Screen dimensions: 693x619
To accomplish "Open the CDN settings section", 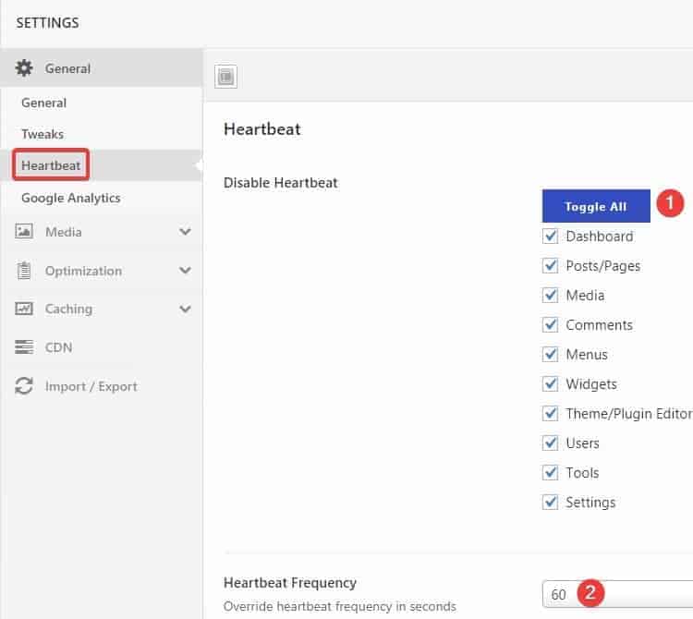I will 58,347.
